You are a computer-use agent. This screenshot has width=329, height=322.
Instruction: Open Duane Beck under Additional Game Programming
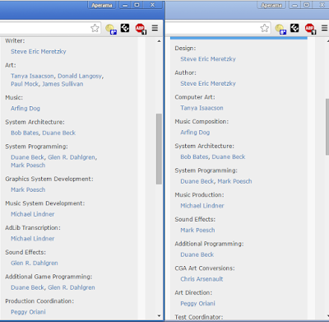coord(27,287)
